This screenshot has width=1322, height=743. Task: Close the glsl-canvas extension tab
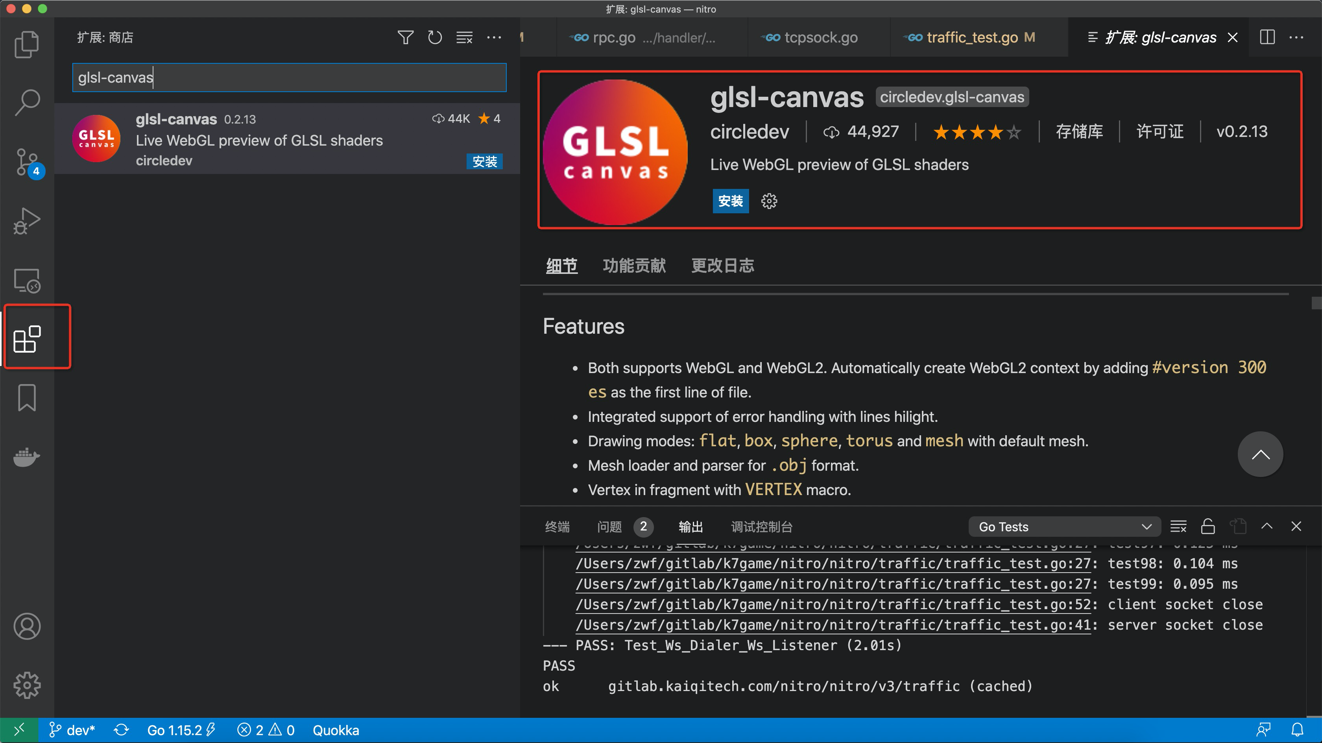(1233, 37)
